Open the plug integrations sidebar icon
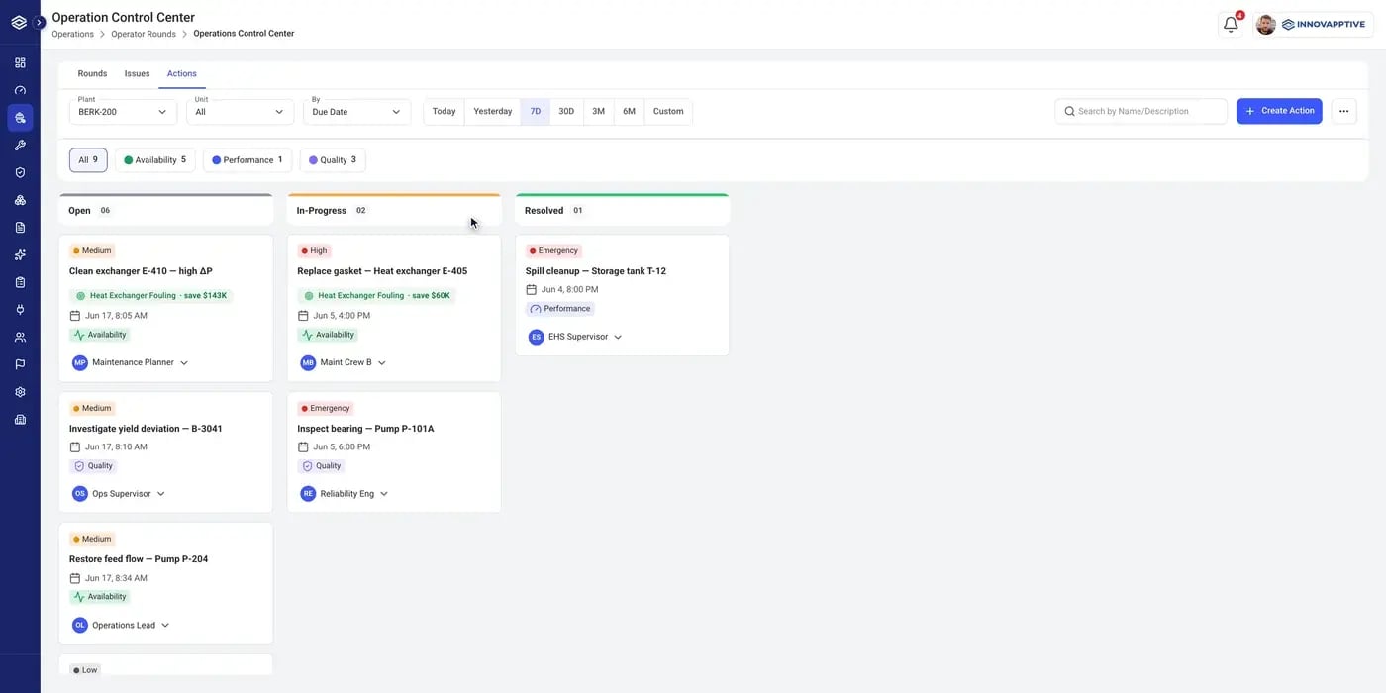This screenshot has width=1386, height=693. (20, 310)
